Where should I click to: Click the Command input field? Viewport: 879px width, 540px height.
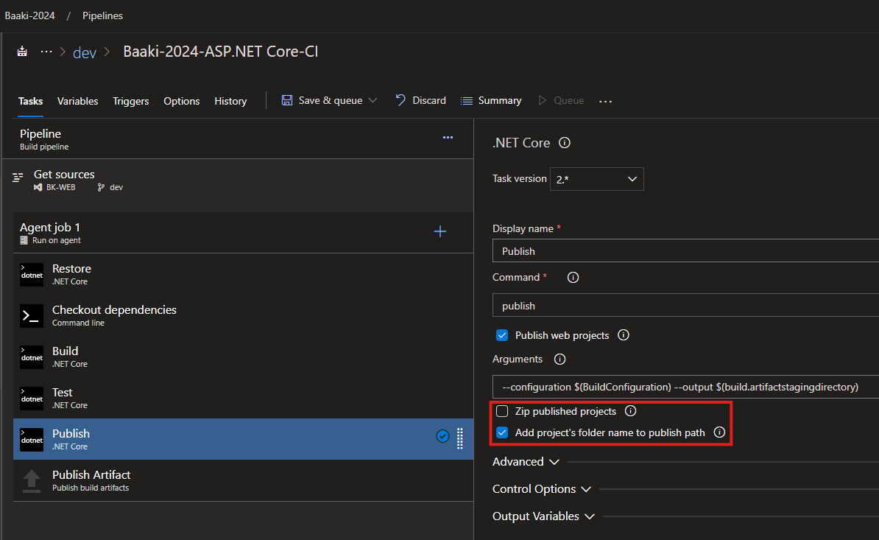click(685, 305)
